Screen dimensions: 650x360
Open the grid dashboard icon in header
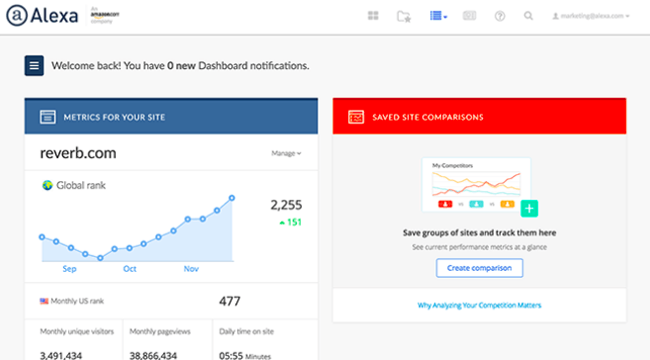[373, 16]
